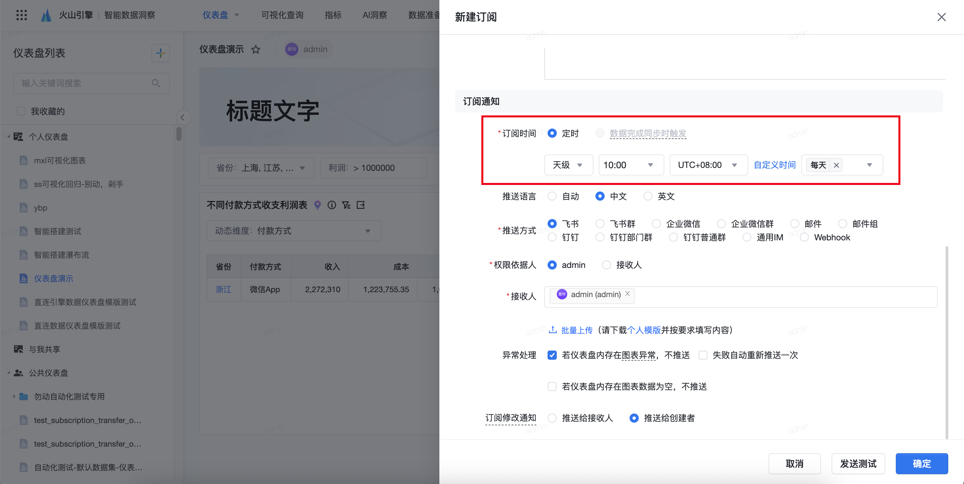Screen dimensions: 964x484
Task: Star the 仪表盘演示 dashboard as favorite
Action: pos(256,50)
